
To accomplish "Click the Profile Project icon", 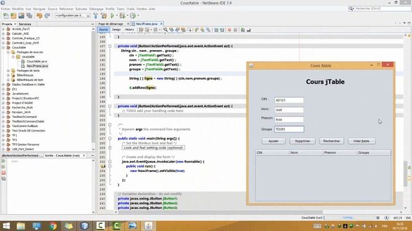I will pyautogui.click(x=133, y=15).
